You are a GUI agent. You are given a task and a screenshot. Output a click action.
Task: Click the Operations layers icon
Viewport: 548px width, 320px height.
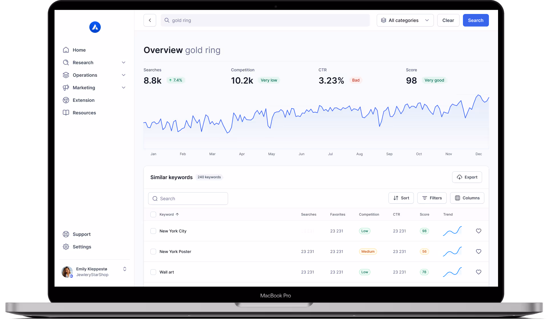click(x=66, y=75)
